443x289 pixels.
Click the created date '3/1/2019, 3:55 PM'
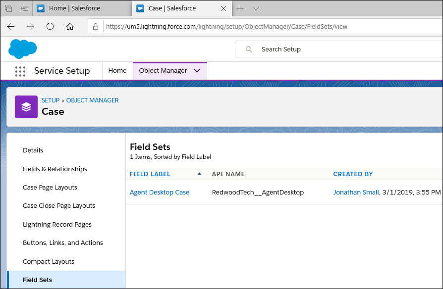pyautogui.click(x=411, y=193)
